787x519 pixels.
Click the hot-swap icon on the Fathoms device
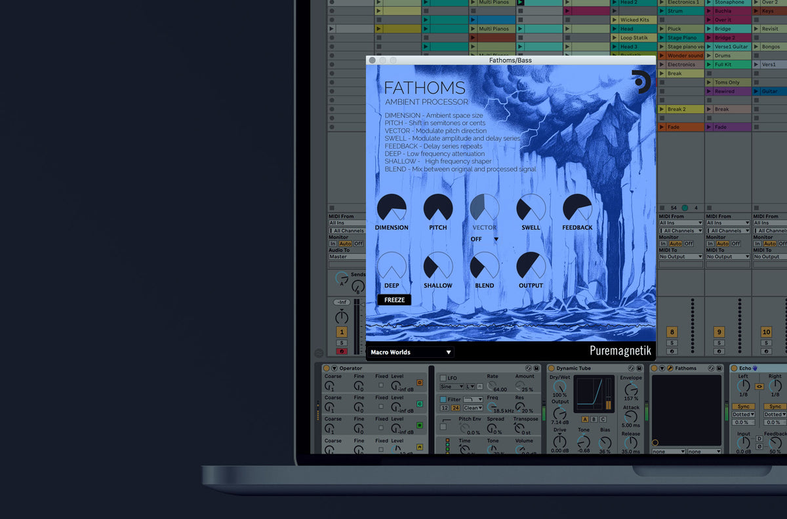pyautogui.click(x=712, y=368)
